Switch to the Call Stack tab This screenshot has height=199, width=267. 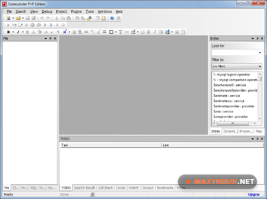[106, 188]
